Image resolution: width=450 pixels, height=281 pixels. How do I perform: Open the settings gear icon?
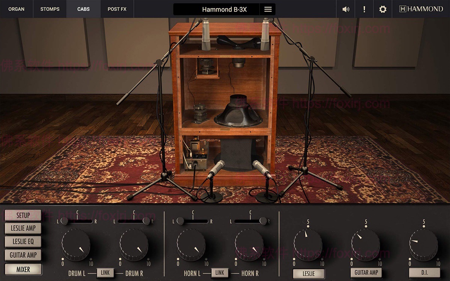click(382, 9)
